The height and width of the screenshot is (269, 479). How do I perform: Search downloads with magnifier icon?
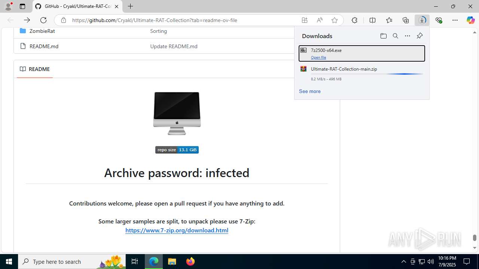(x=395, y=36)
